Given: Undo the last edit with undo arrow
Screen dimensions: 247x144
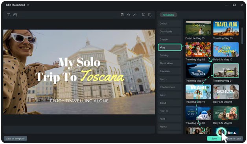Looking at the screenshot, I should [x=129, y=15].
